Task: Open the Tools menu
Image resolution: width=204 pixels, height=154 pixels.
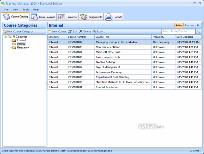Action: coord(26,9)
